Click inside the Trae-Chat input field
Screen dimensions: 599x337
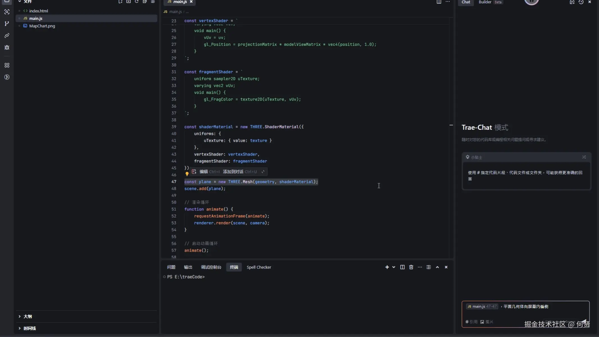coord(533,312)
